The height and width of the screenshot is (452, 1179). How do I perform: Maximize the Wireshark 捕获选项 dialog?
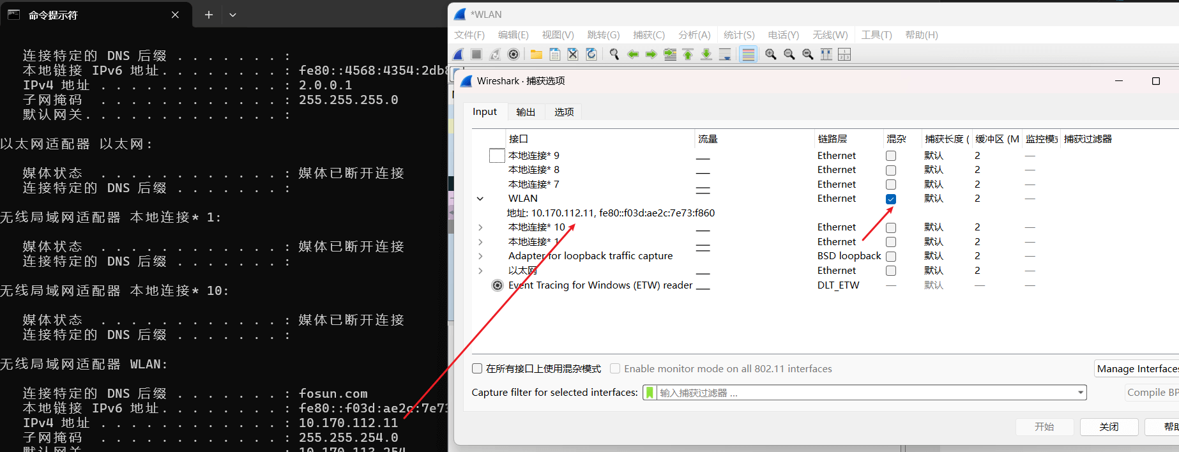tap(1155, 81)
